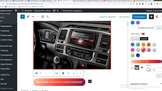Screen dimensions: 162x91
Task: Select the purple text color swatch
Action: tap(138, 22)
